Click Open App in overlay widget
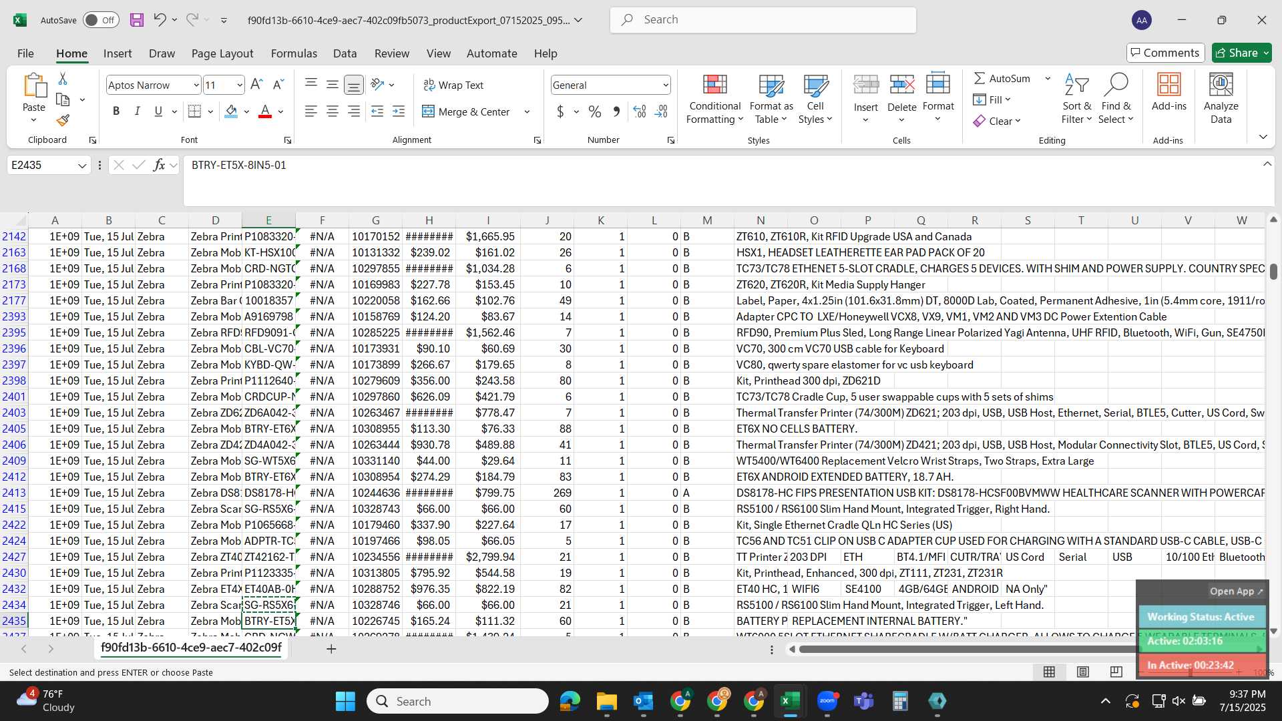 (x=1236, y=591)
